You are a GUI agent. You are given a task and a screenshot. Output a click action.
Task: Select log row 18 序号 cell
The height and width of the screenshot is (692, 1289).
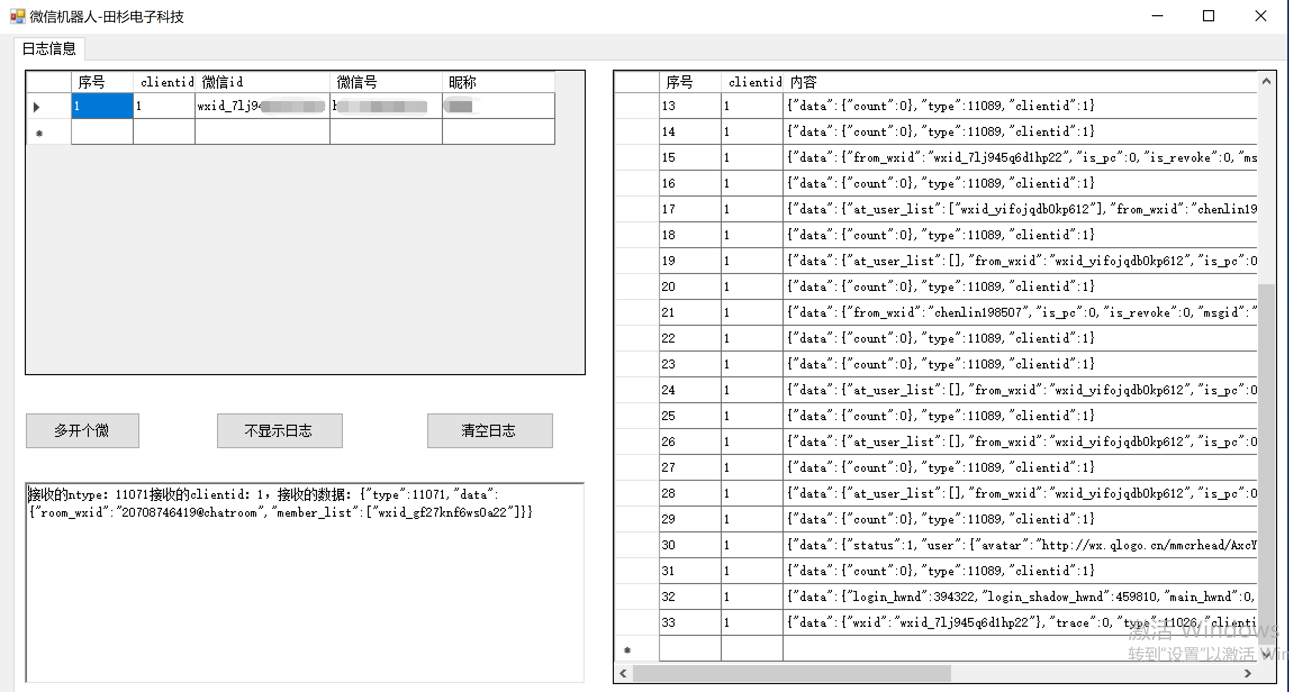(690, 235)
